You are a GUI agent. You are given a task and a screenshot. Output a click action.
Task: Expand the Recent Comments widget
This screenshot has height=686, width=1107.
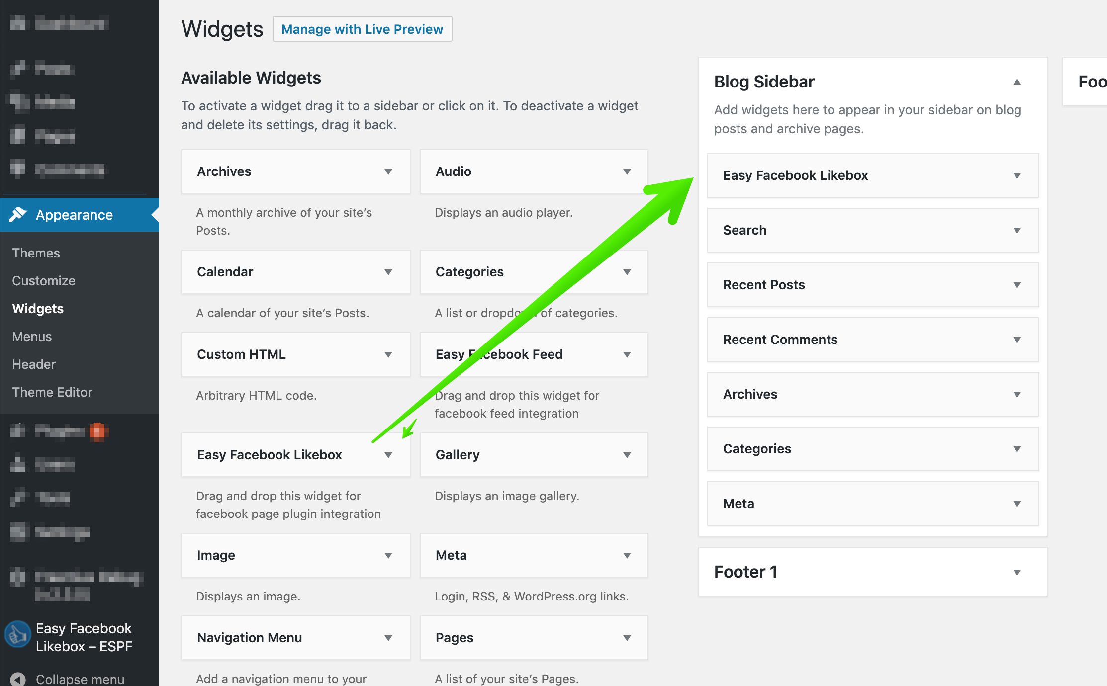pyautogui.click(x=1017, y=340)
